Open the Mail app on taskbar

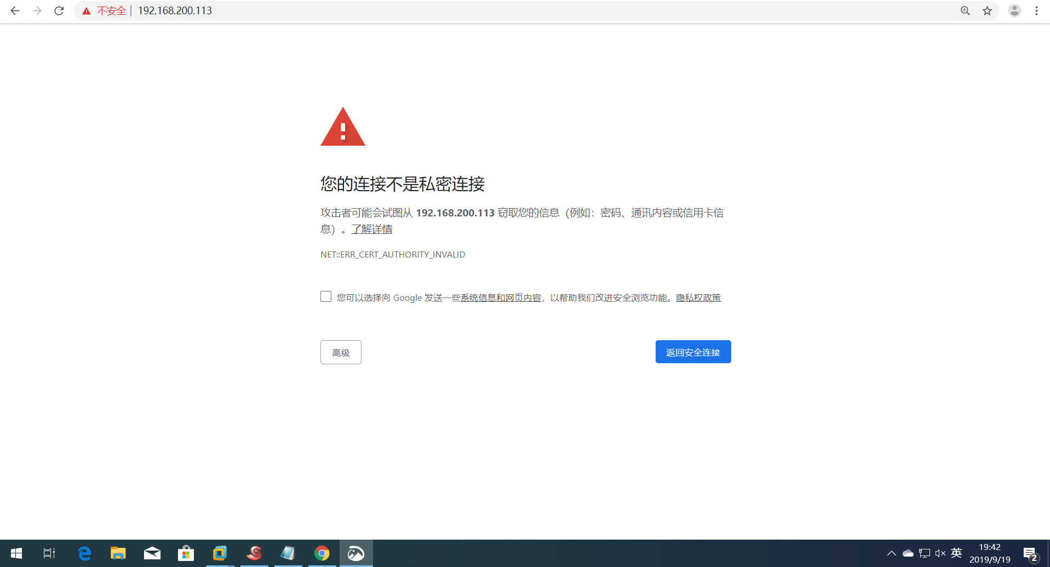click(152, 553)
